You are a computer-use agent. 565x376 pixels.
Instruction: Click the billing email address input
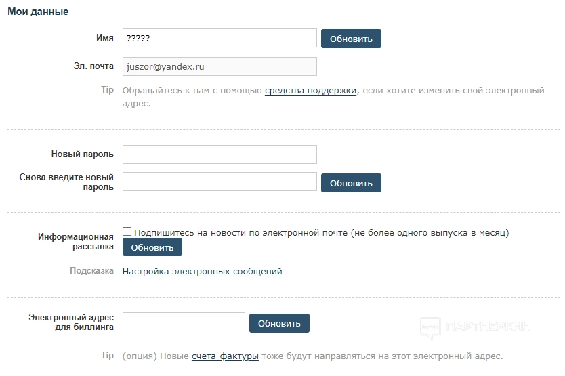[x=184, y=322]
